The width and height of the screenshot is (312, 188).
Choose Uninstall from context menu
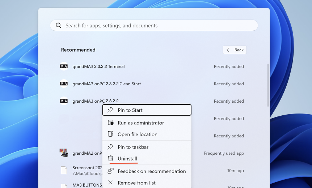pos(147,159)
